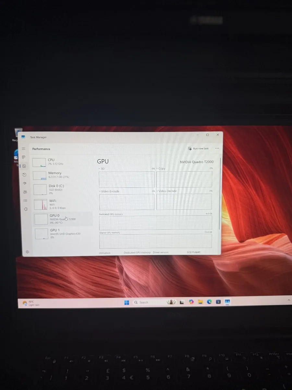Open the hamburger navigation menu
292x390 pixels.
click(23, 149)
